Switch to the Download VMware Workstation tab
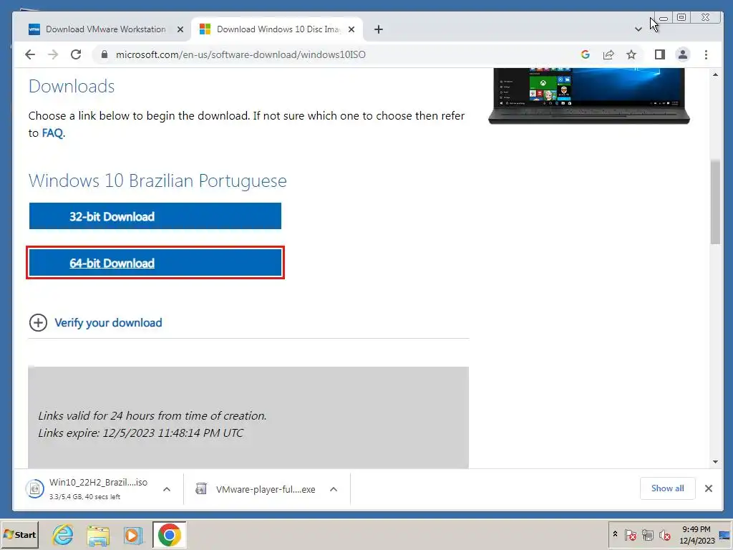 tap(106, 29)
